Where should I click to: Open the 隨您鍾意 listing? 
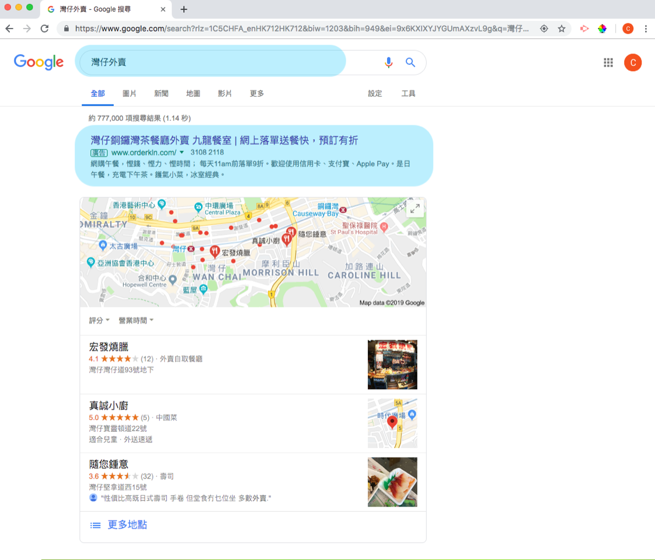click(109, 464)
